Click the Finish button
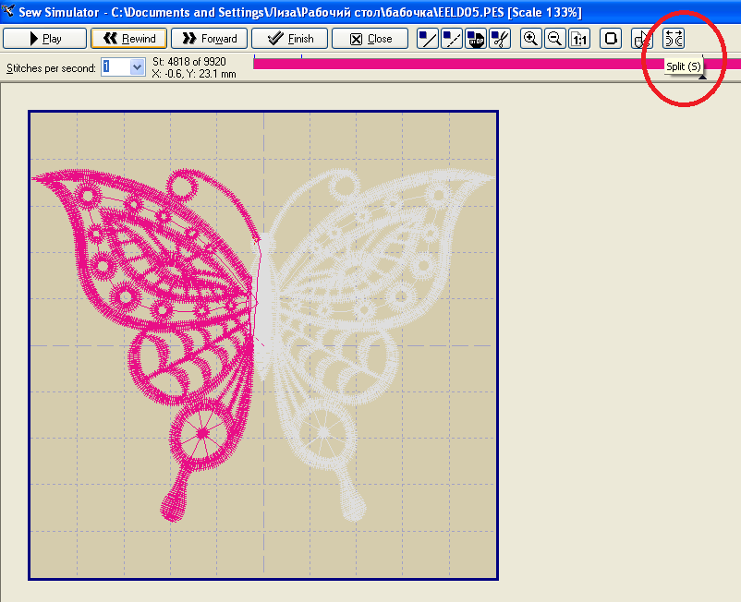Image resolution: width=741 pixels, height=602 pixels. click(289, 39)
